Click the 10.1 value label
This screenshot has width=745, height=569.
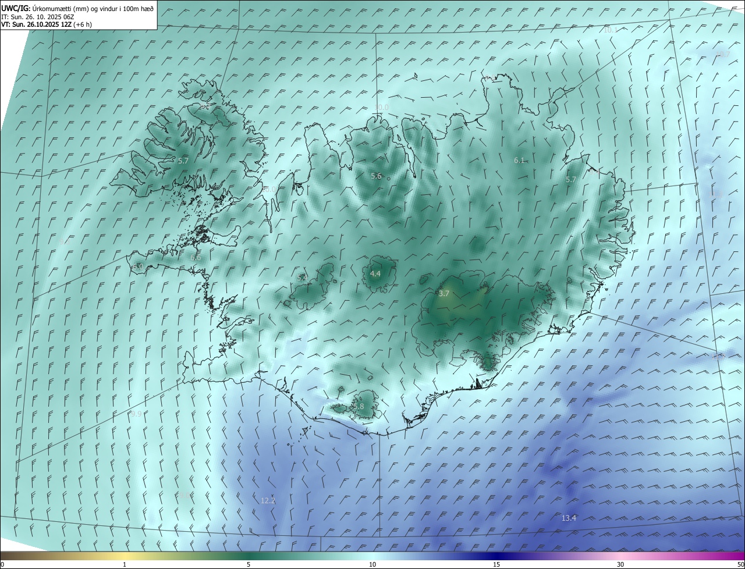[x=610, y=30]
